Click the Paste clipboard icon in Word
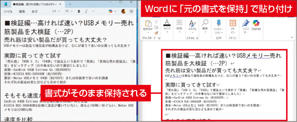This screenshot has height=122, width=297. (148, 24)
